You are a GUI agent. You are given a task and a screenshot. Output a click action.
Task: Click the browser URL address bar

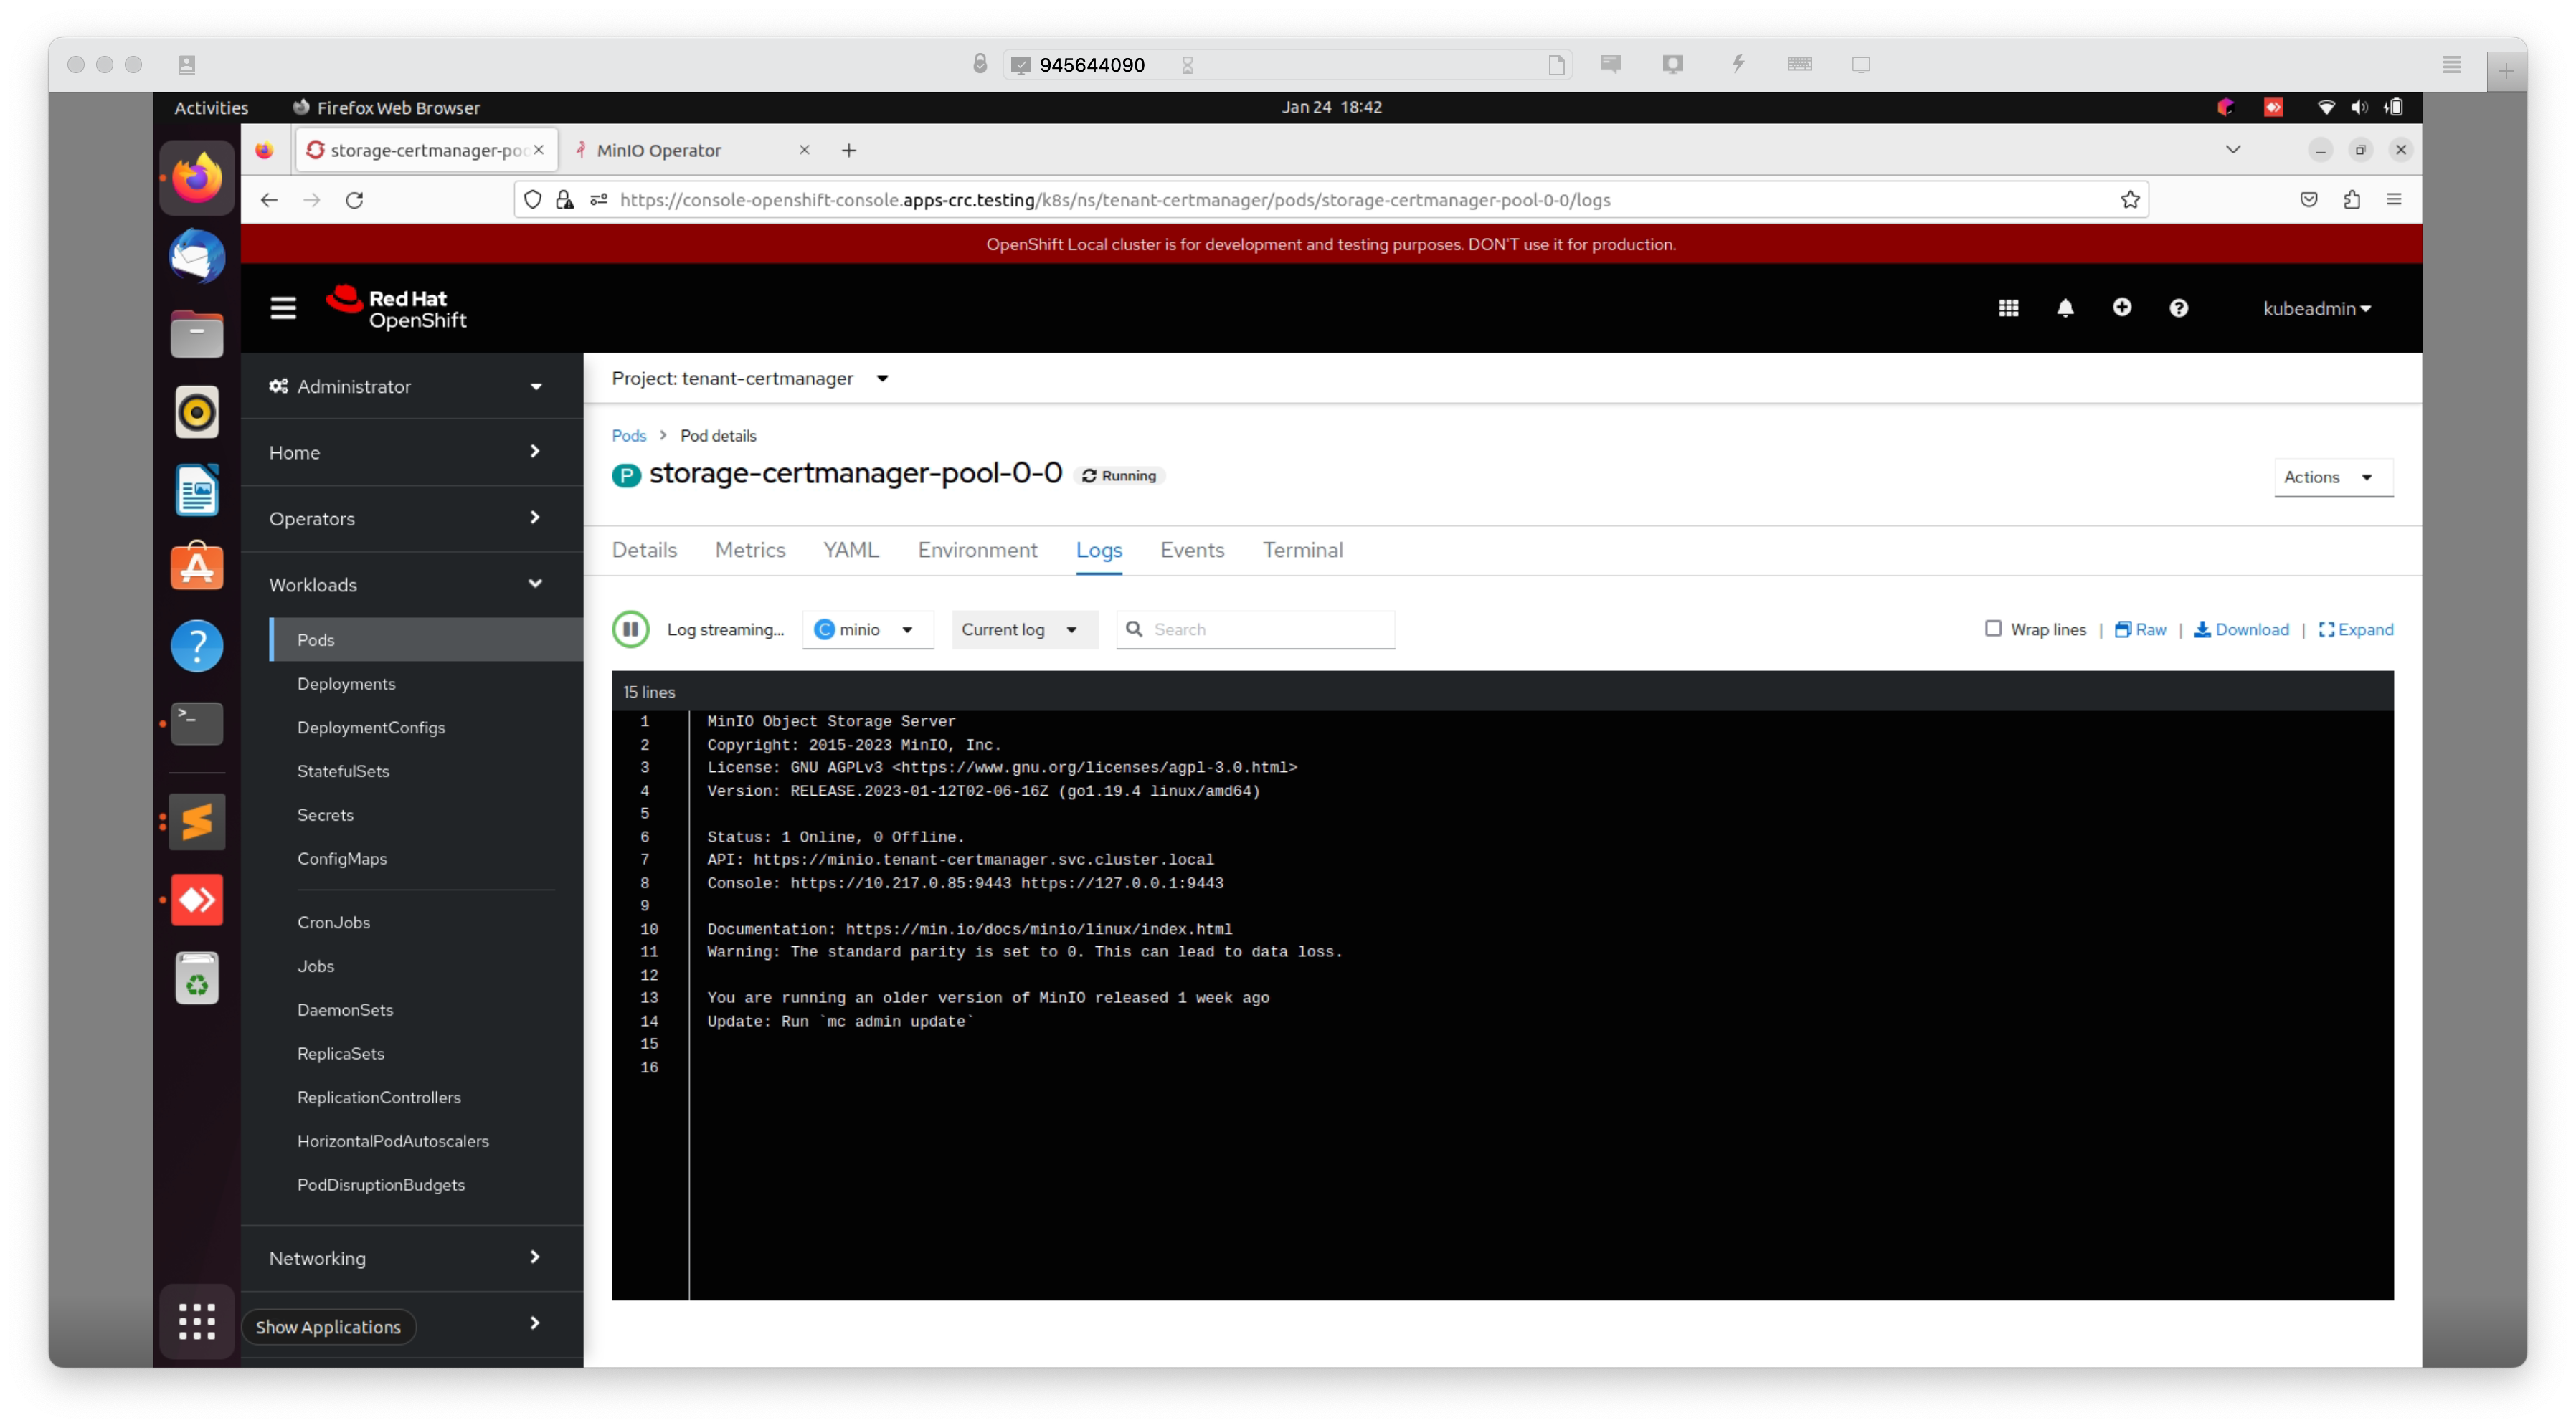click(x=1330, y=200)
